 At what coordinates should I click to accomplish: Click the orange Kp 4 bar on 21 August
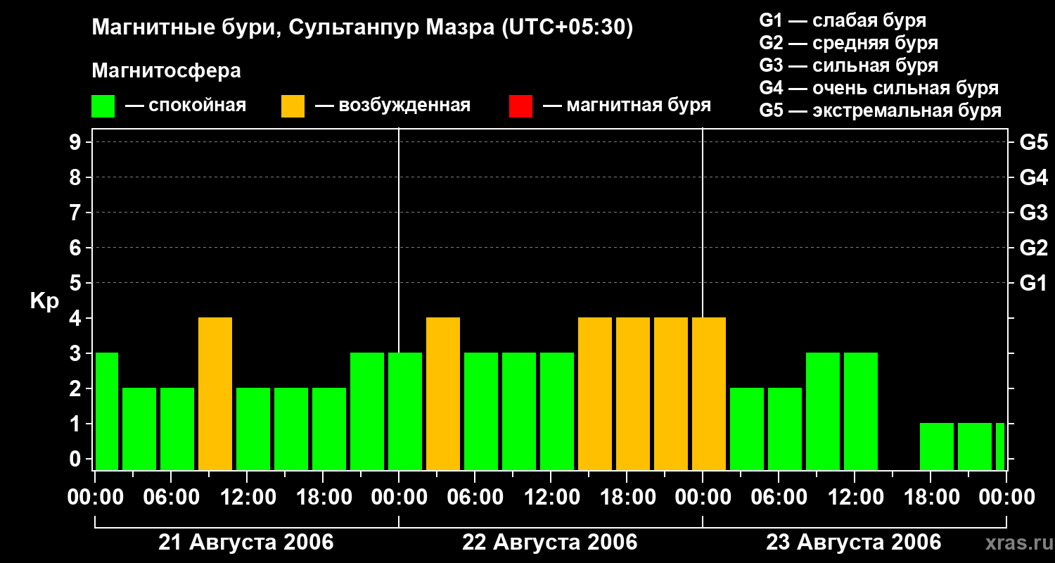click(215, 394)
